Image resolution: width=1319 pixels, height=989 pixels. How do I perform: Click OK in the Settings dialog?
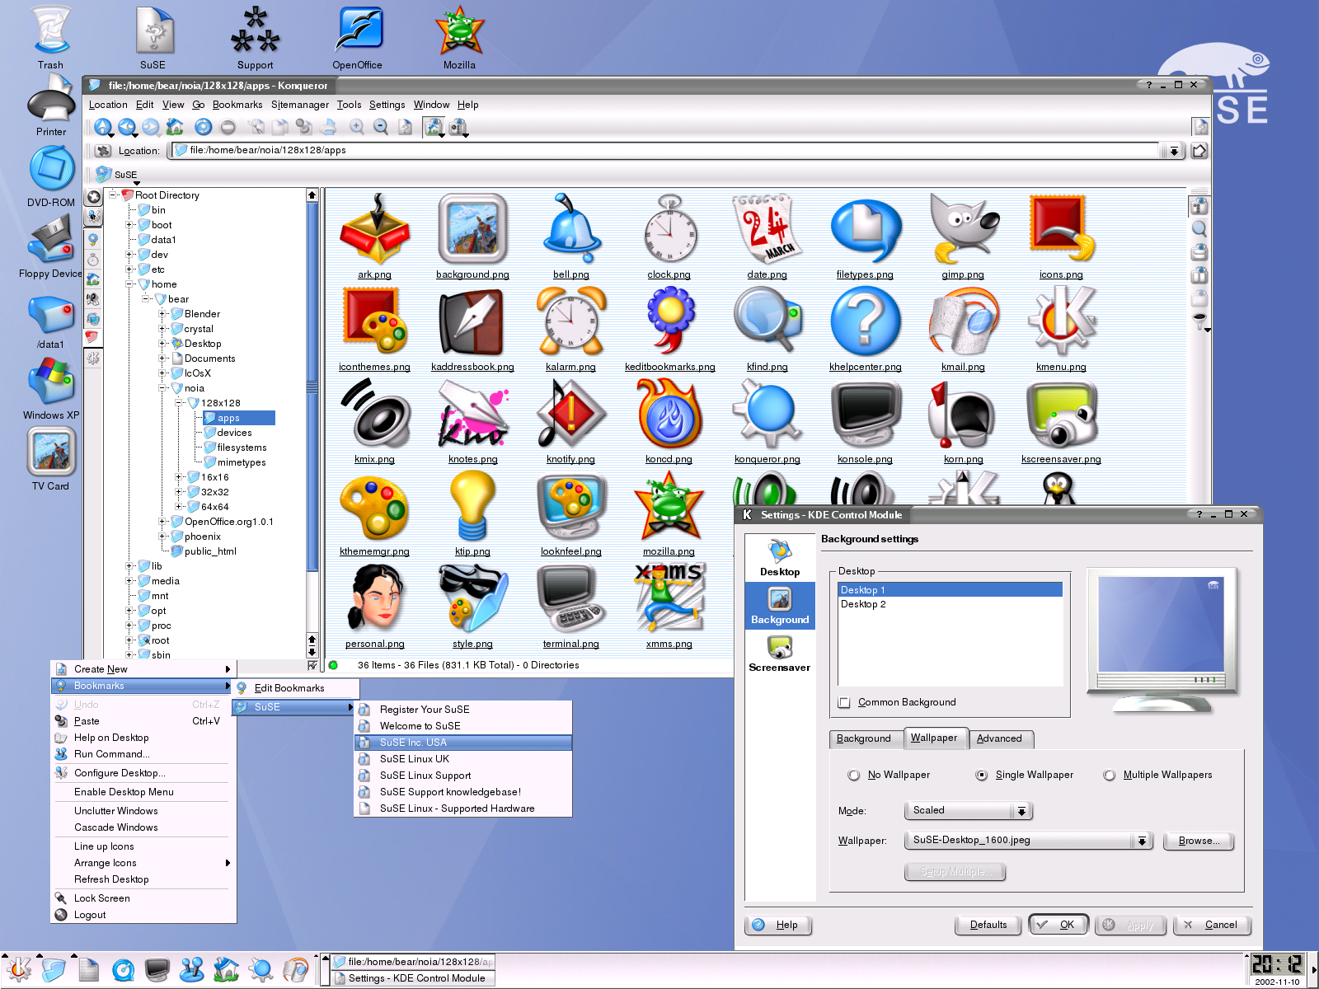[1058, 925]
